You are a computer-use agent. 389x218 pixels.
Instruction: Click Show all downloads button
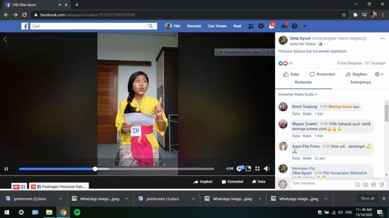367,198
